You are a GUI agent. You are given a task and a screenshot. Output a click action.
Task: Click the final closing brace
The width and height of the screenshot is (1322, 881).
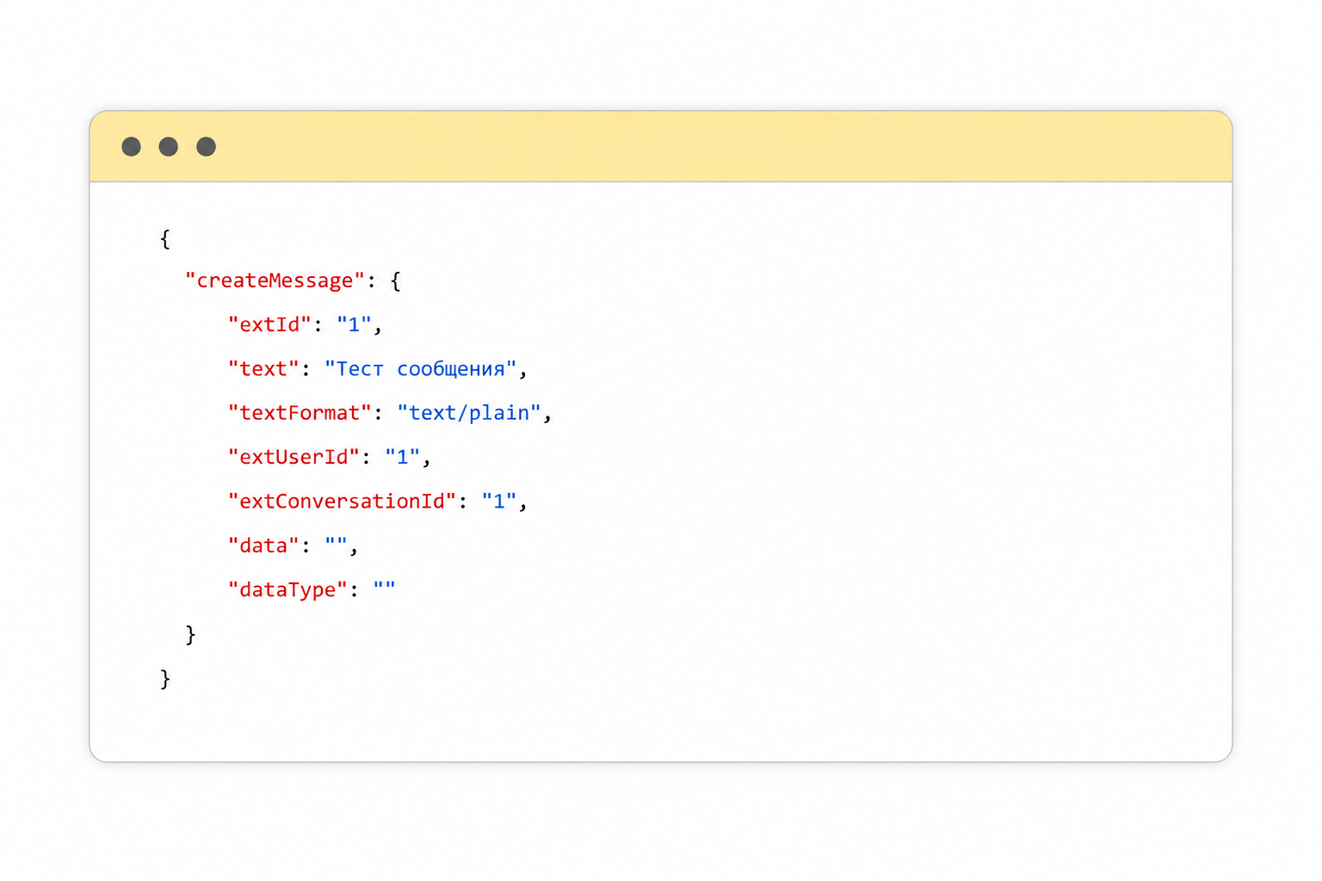point(165,679)
